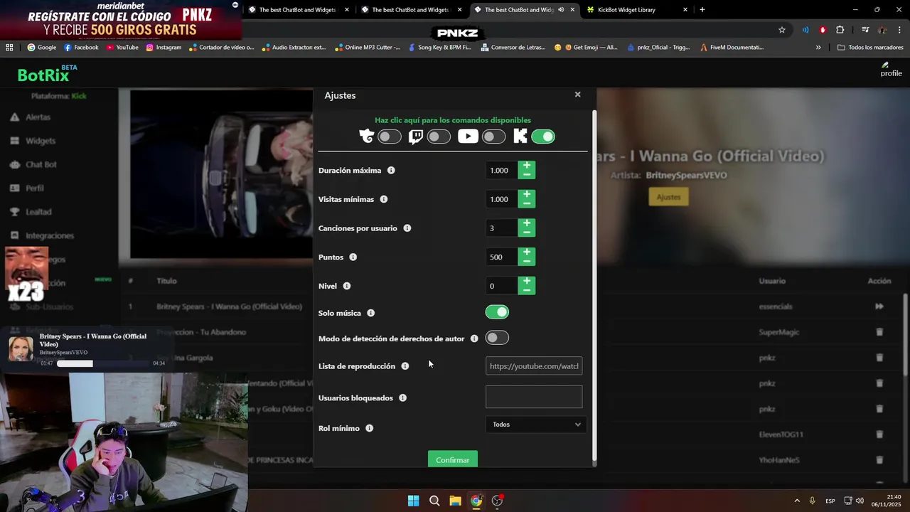Click the Twitch logo icon in Ajustes
Image resolution: width=910 pixels, height=512 pixels.
[416, 137]
